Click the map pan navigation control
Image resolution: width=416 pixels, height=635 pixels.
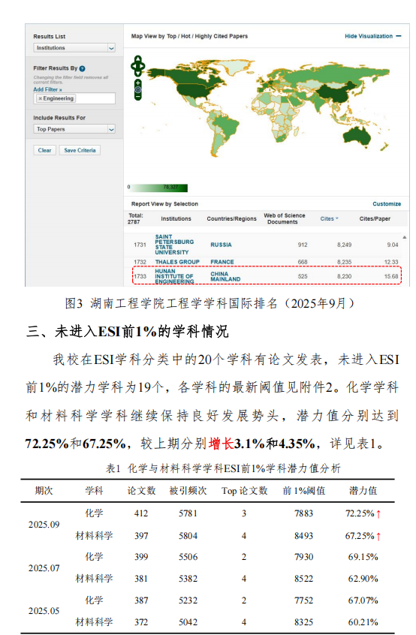[137, 66]
